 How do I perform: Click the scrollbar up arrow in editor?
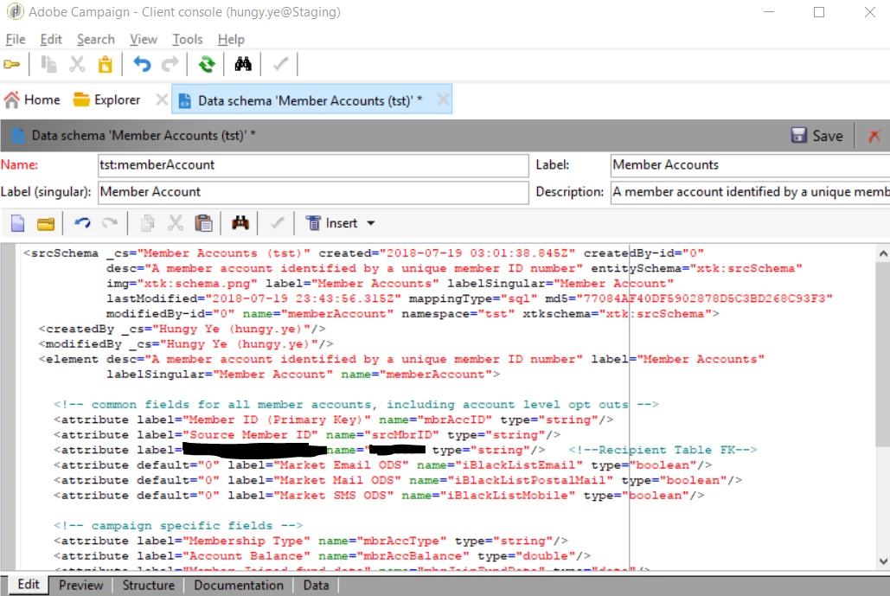point(883,253)
